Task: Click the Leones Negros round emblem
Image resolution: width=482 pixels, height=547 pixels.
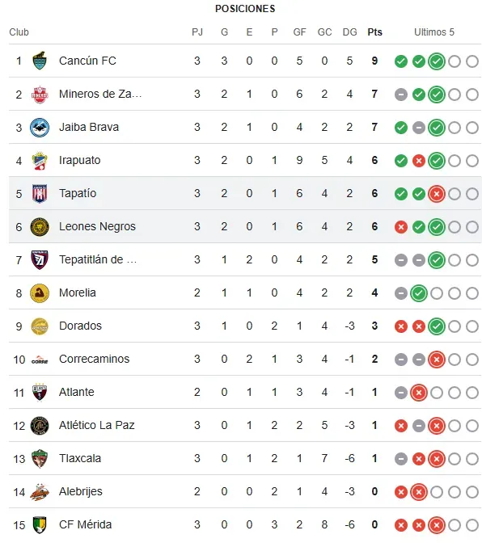Action: click(x=40, y=227)
